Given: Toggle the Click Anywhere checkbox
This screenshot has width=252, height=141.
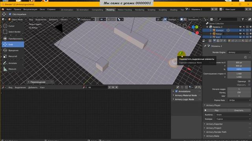Looking at the screenshot, I should pyautogui.click(x=10, y=14).
